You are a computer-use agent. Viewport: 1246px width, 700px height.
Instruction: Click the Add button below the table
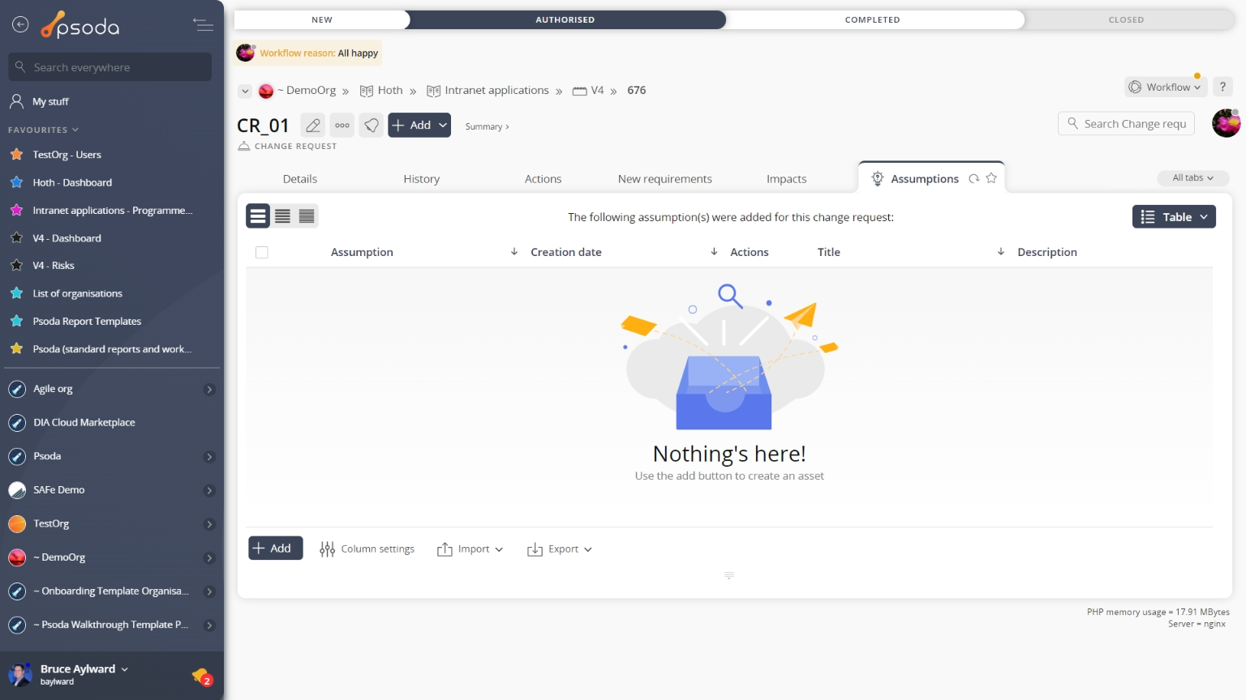point(275,548)
